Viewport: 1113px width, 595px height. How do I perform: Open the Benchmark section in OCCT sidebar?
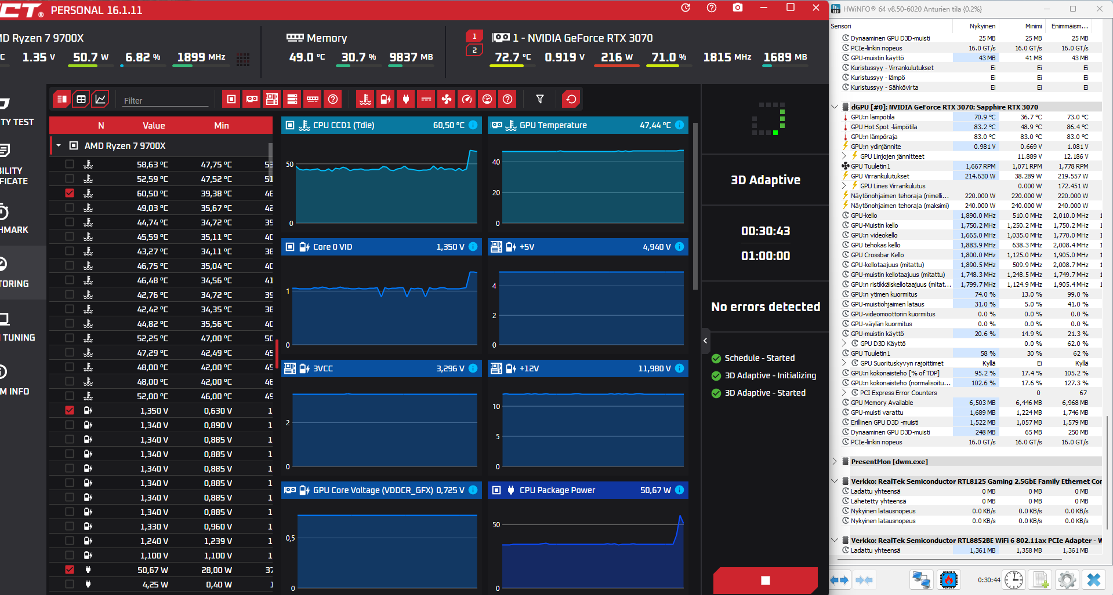click(x=15, y=220)
